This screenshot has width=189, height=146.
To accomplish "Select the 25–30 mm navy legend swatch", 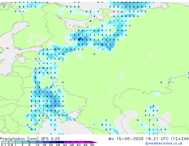I will pos(60,142).
